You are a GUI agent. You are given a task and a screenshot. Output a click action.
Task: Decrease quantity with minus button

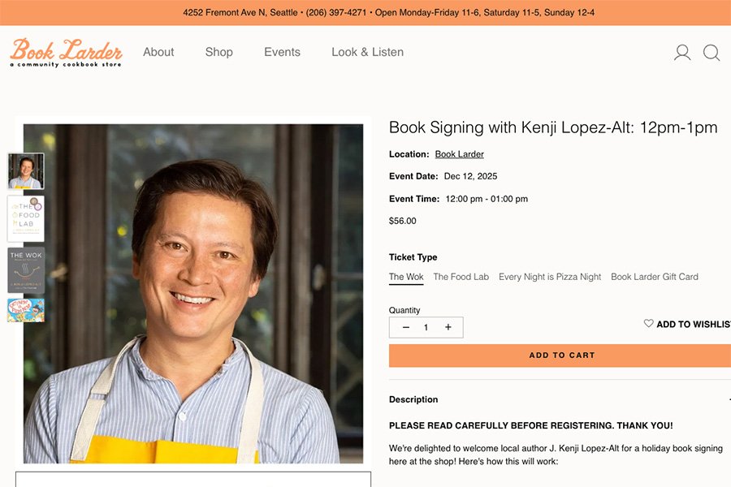[406, 328]
